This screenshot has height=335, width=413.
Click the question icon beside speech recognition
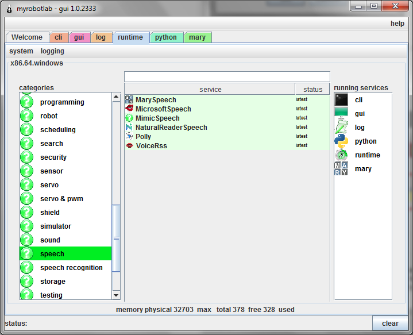click(x=27, y=268)
